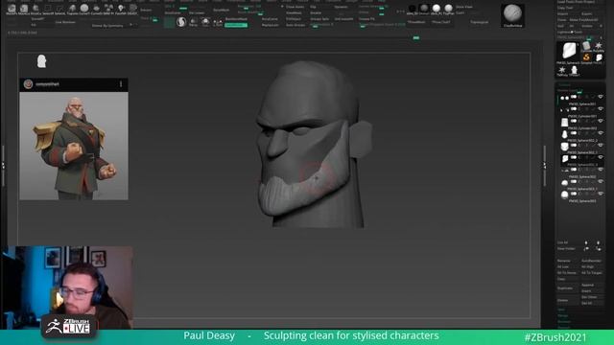Screen dimensions: 614x345
Task: Open the symmetry grouping dropdown arrow
Action: pyautogui.click(x=130, y=25)
